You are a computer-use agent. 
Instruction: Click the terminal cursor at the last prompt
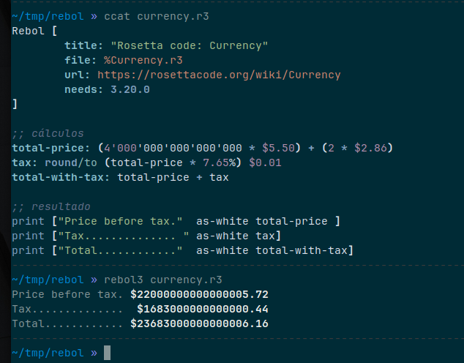pyautogui.click(x=108, y=353)
